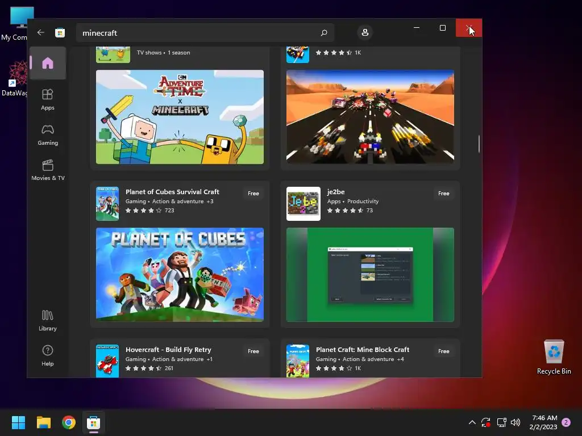Open the user account profile icon
The height and width of the screenshot is (436, 582).
pyautogui.click(x=365, y=32)
